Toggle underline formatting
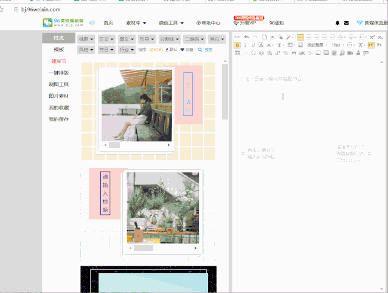Screen dimensions: 388x293 coord(253,45)
